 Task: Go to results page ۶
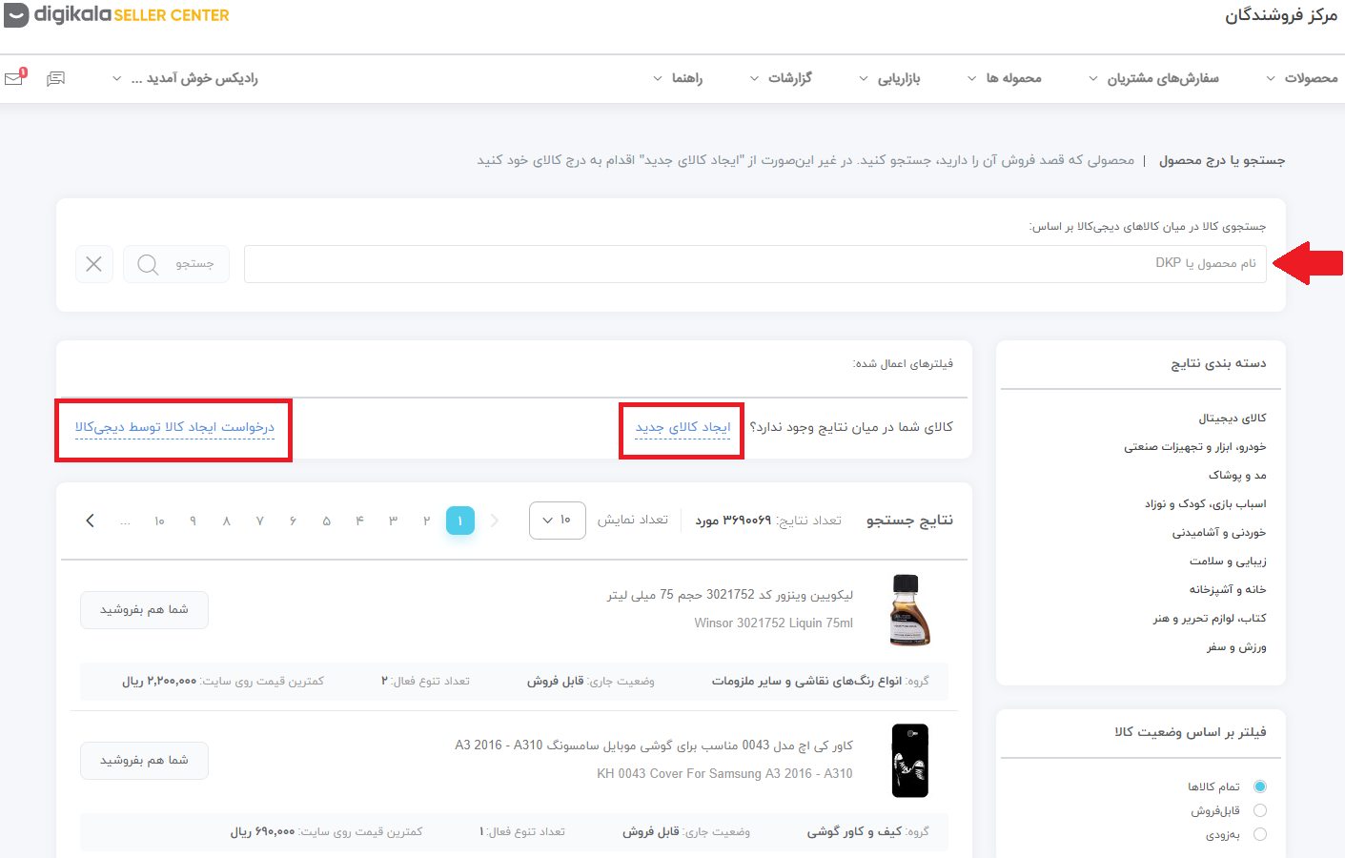(293, 521)
